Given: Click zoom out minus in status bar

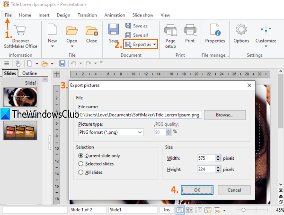Looking at the screenshot, I should point(232,210).
